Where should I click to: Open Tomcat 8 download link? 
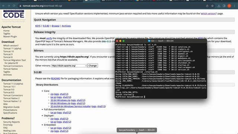(x=8, y=57)
